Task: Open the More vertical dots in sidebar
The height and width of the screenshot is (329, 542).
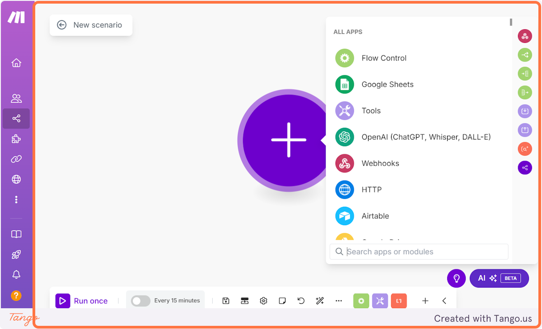Action: pyautogui.click(x=16, y=199)
